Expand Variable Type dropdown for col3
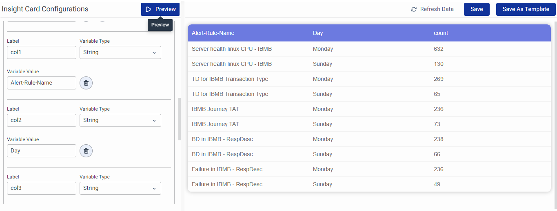 pos(120,188)
